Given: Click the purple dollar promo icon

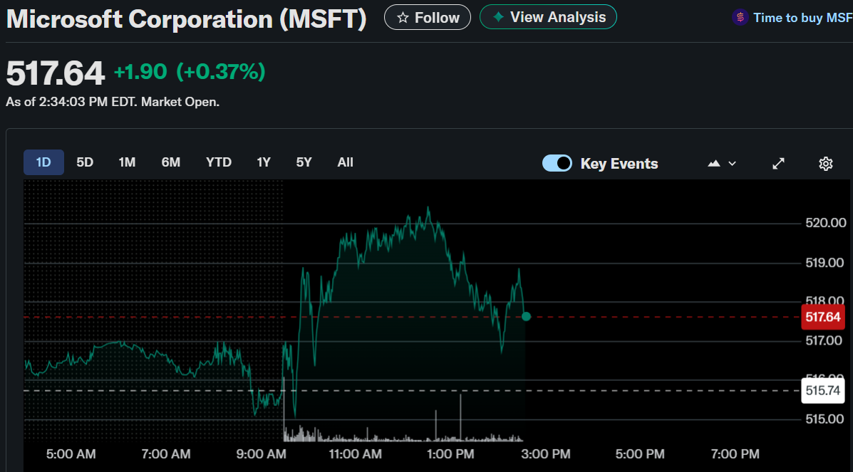Looking at the screenshot, I should 740,18.
